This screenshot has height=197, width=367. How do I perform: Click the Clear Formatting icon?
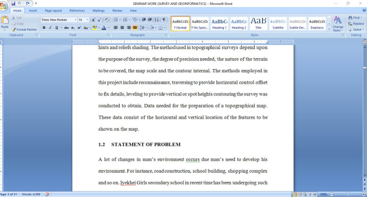pyautogui.click(x=107, y=20)
